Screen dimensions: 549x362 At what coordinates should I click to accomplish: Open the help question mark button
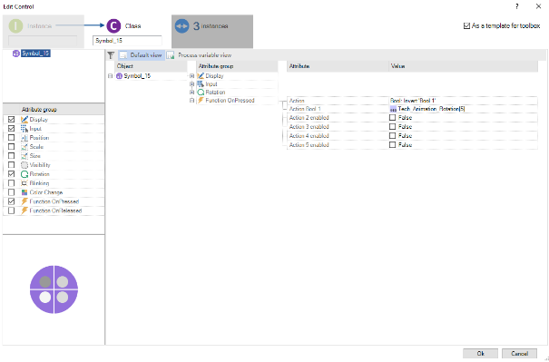(x=517, y=6)
